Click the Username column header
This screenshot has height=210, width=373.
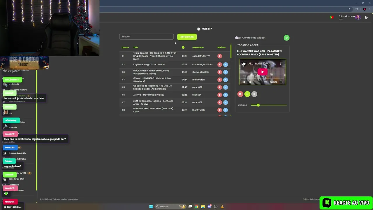click(x=198, y=47)
